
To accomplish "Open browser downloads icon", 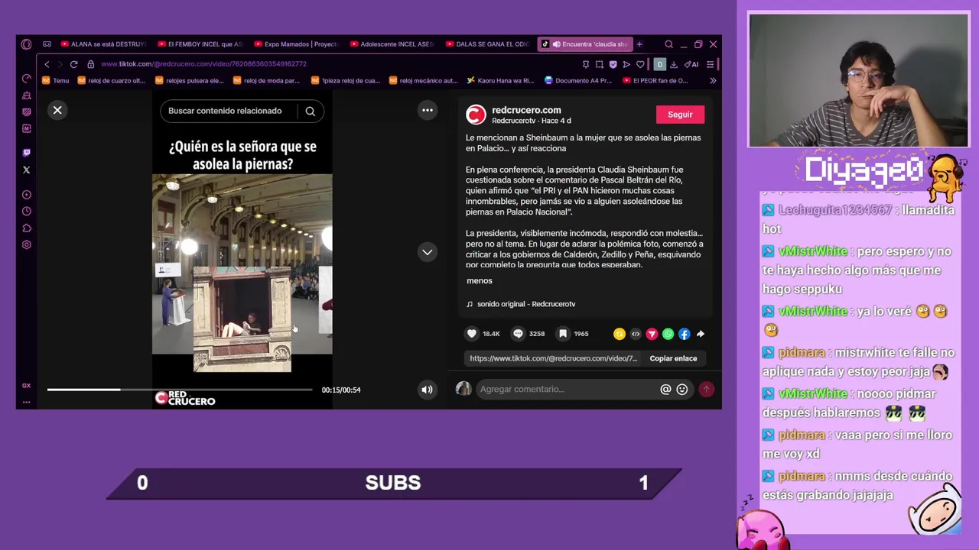I will click(x=674, y=64).
